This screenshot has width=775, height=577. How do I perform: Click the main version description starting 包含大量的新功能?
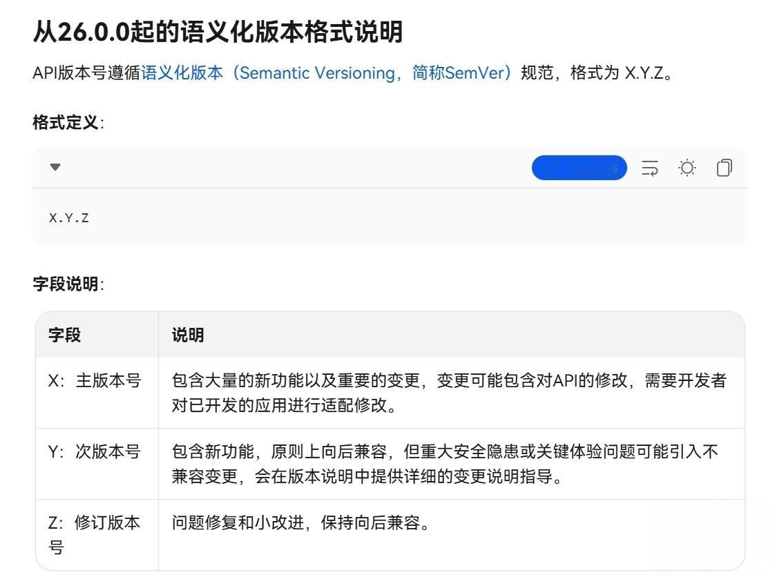coord(449,393)
